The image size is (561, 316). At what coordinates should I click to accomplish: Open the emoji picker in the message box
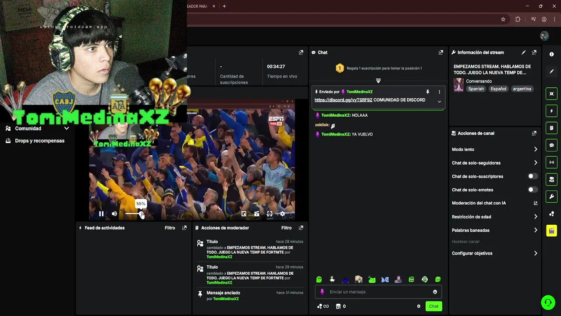click(x=435, y=292)
